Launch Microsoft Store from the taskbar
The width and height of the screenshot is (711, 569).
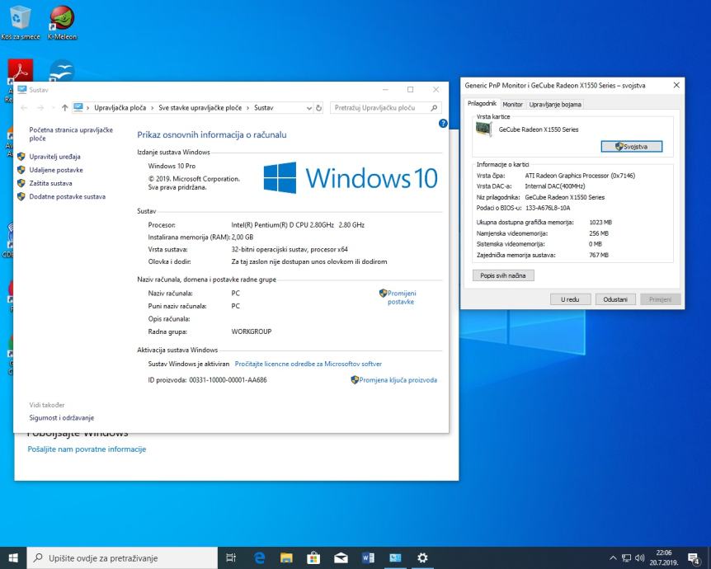click(x=313, y=557)
